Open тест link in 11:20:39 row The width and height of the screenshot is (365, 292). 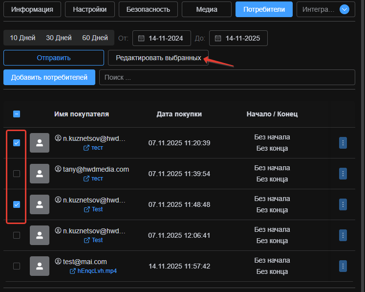pyautogui.click(x=97, y=148)
